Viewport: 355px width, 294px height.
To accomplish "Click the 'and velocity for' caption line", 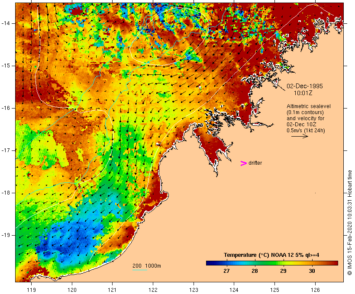I will [305, 118].
